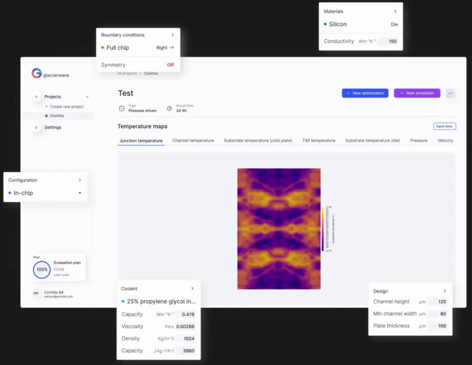Click the 100% plan usage circle
The height and width of the screenshot is (365, 472).
[x=42, y=270]
